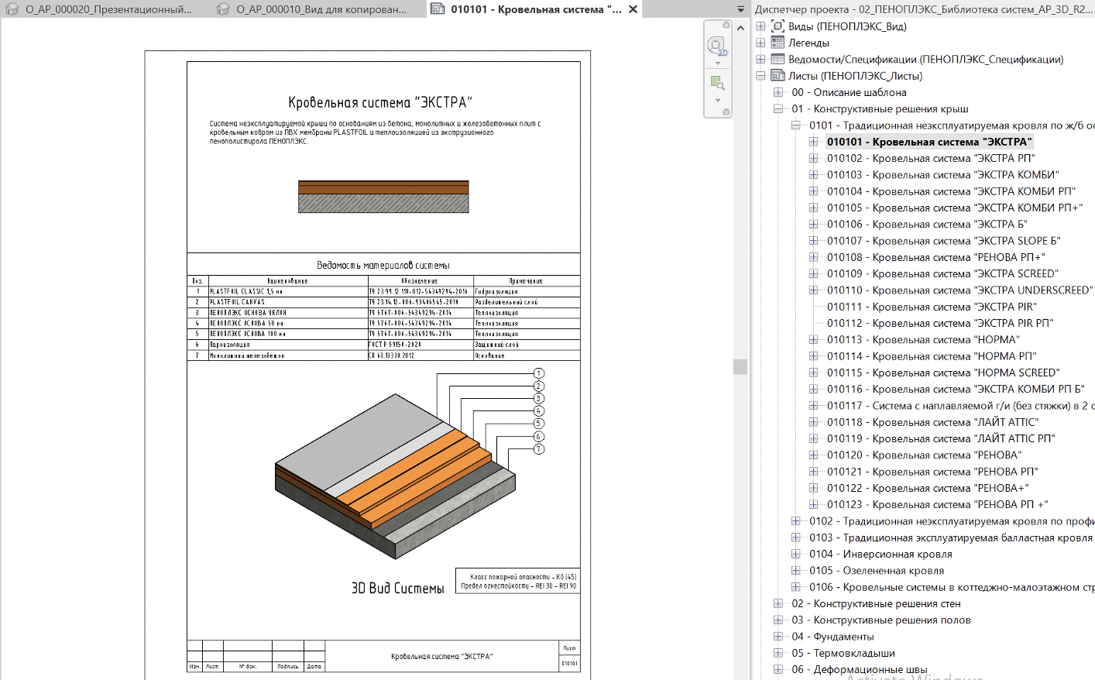Click the Легенды legends icon
Screen dimensions: 1095x680
pyautogui.click(x=777, y=43)
